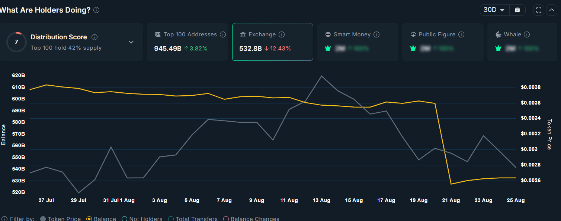Click info icon next to Exchange
Image resolution: width=561 pixels, height=221 pixels.
(282, 34)
